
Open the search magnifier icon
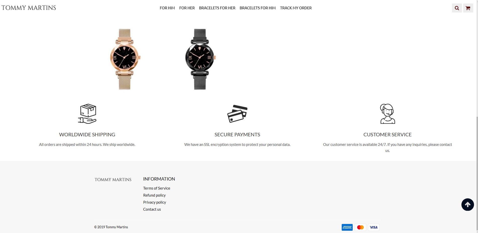pyautogui.click(x=457, y=8)
